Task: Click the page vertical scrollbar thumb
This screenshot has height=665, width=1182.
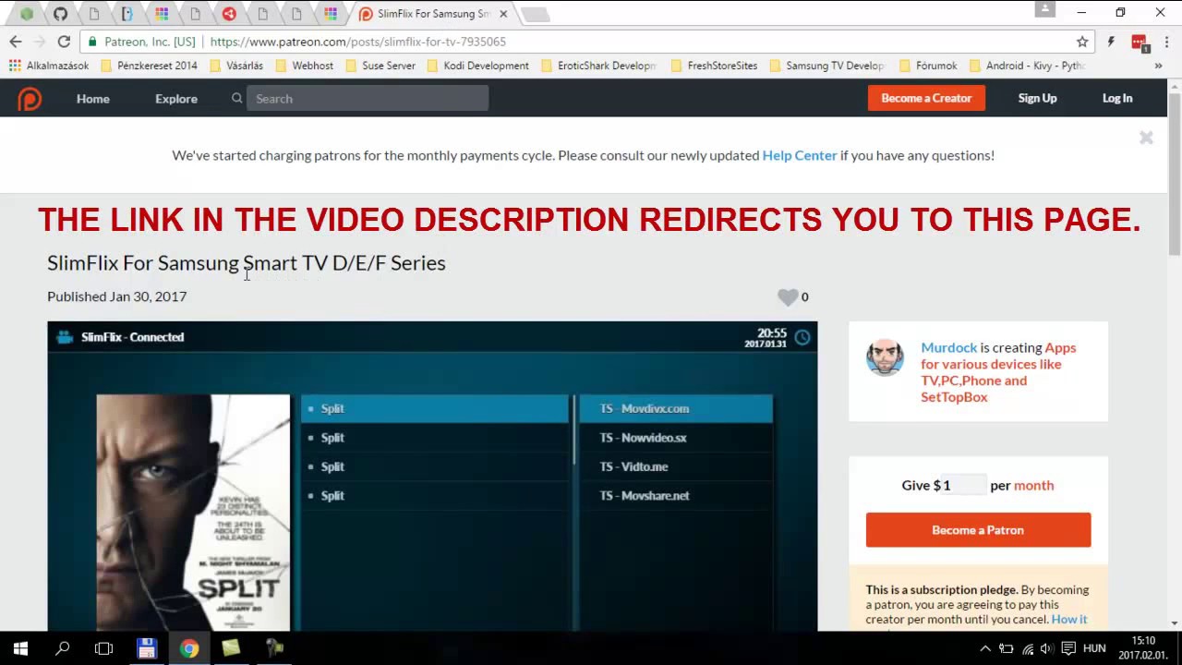Action: [x=1175, y=174]
